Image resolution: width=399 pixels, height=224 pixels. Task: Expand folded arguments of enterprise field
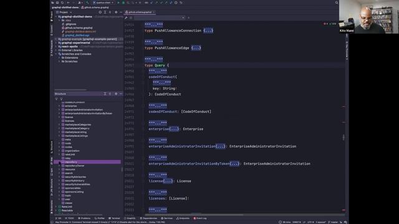click(174, 129)
